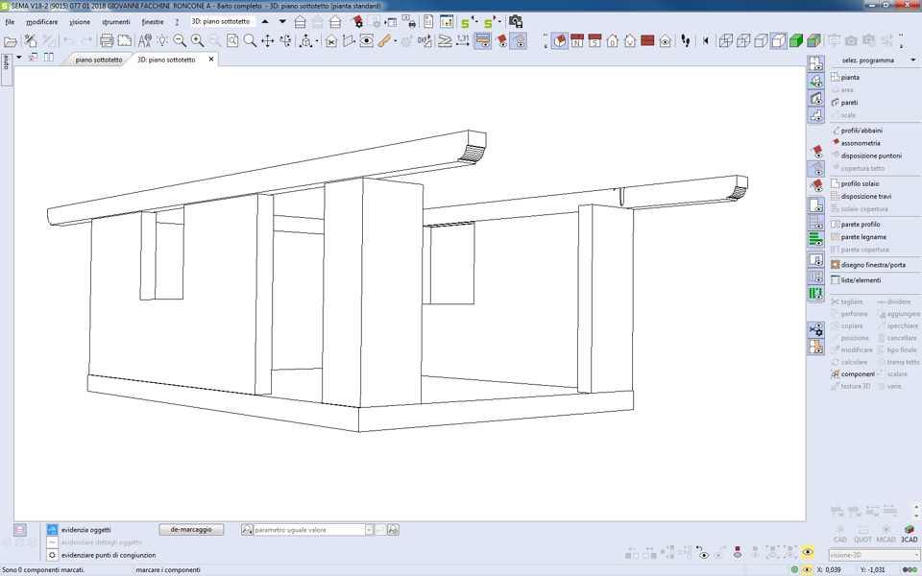Click the north view house icon
922x576 pixels.
(576, 41)
